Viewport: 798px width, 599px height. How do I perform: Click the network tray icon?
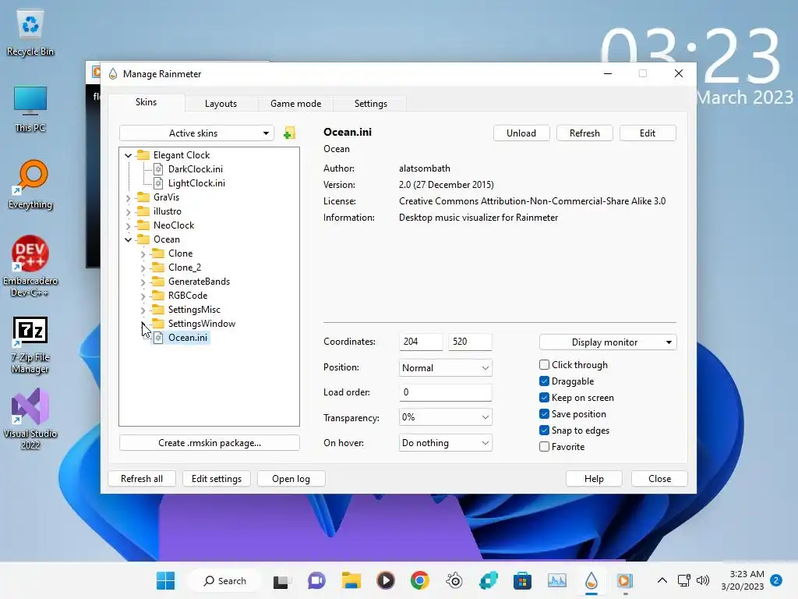tap(684, 580)
